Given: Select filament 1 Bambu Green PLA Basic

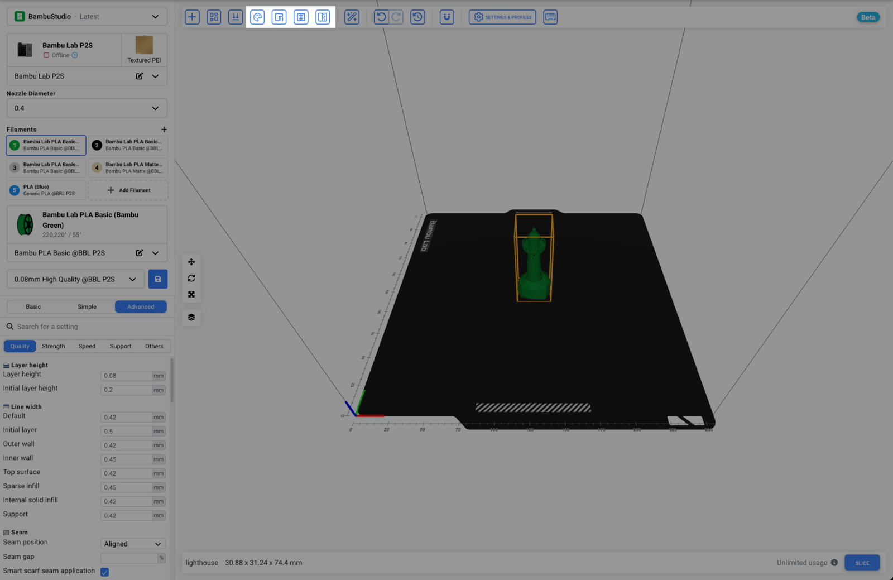Looking at the screenshot, I should coord(46,145).
